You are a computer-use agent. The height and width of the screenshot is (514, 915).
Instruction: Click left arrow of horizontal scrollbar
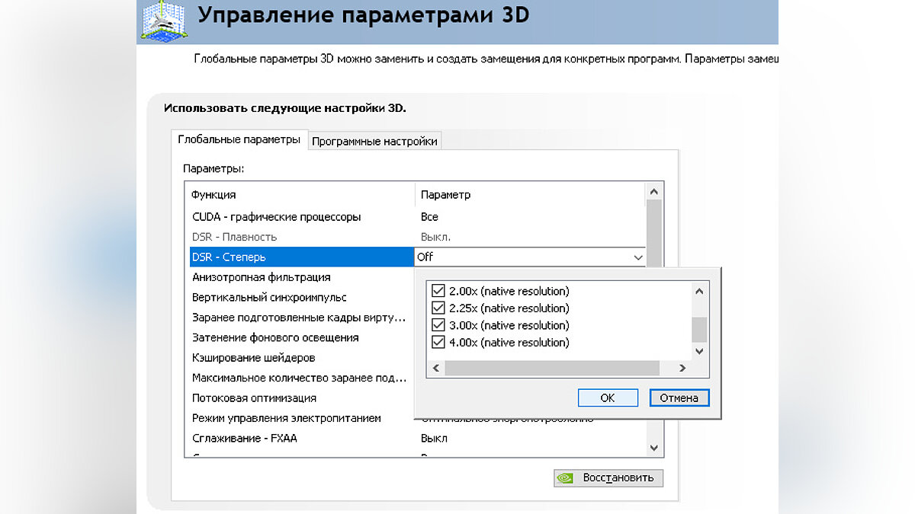(436, 369)
